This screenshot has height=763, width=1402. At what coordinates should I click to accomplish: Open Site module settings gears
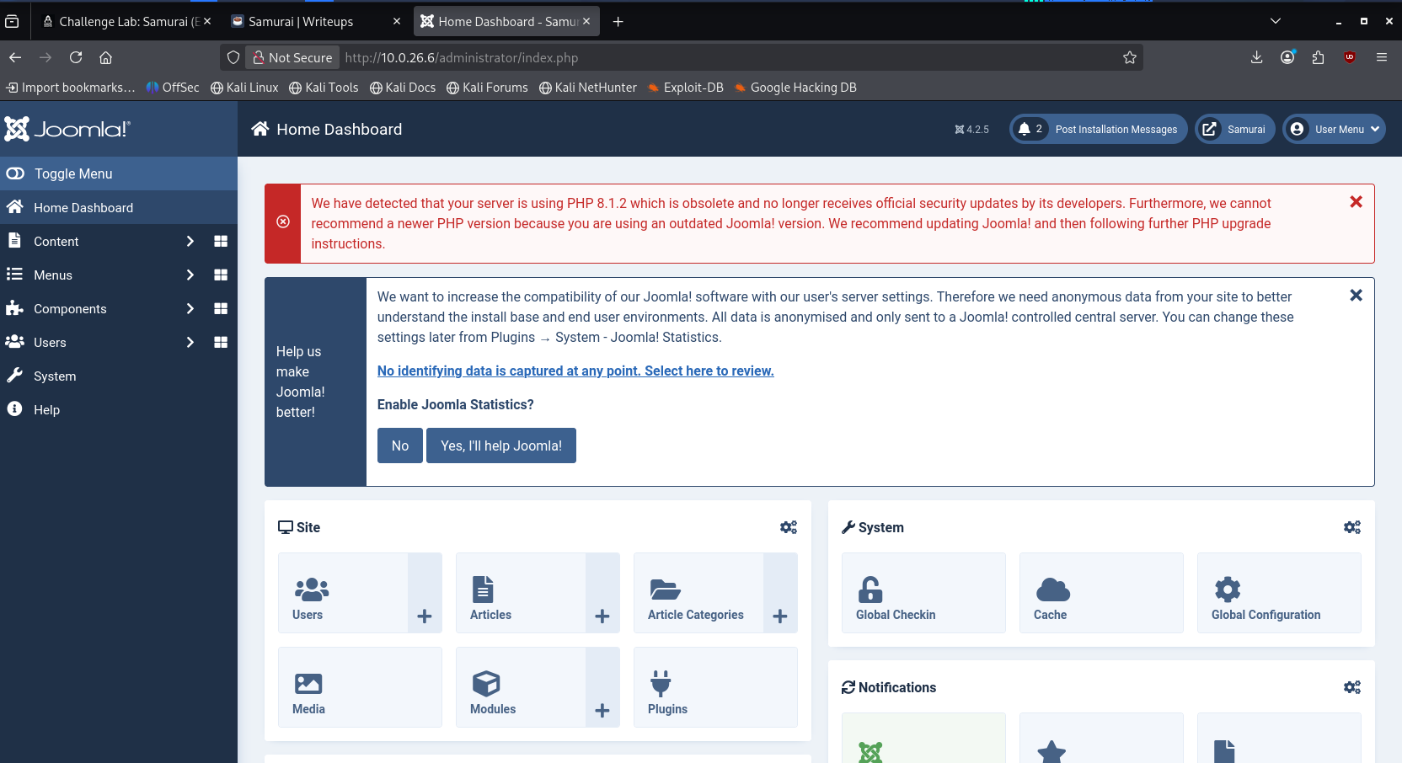pos(789,527)
